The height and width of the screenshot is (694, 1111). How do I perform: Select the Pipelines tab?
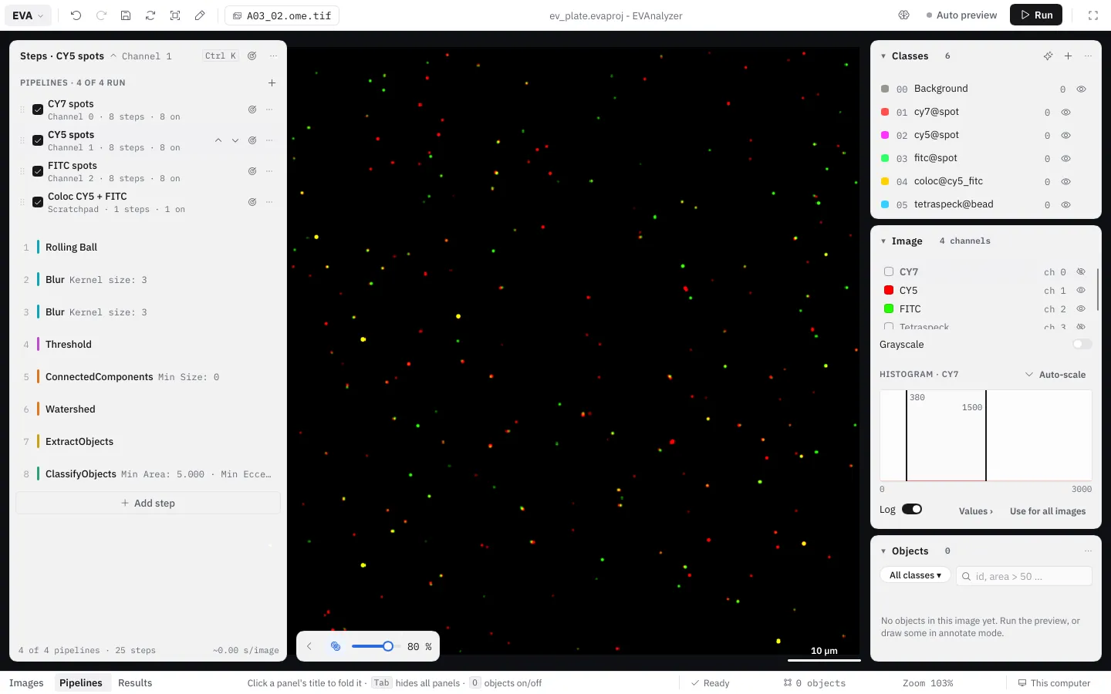click(x=81, y=683)
